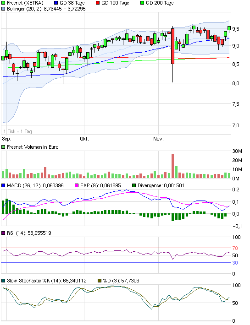Click the olive %D (3) legend icon
The height and width of the screenshot is (325, 250).
100,281
